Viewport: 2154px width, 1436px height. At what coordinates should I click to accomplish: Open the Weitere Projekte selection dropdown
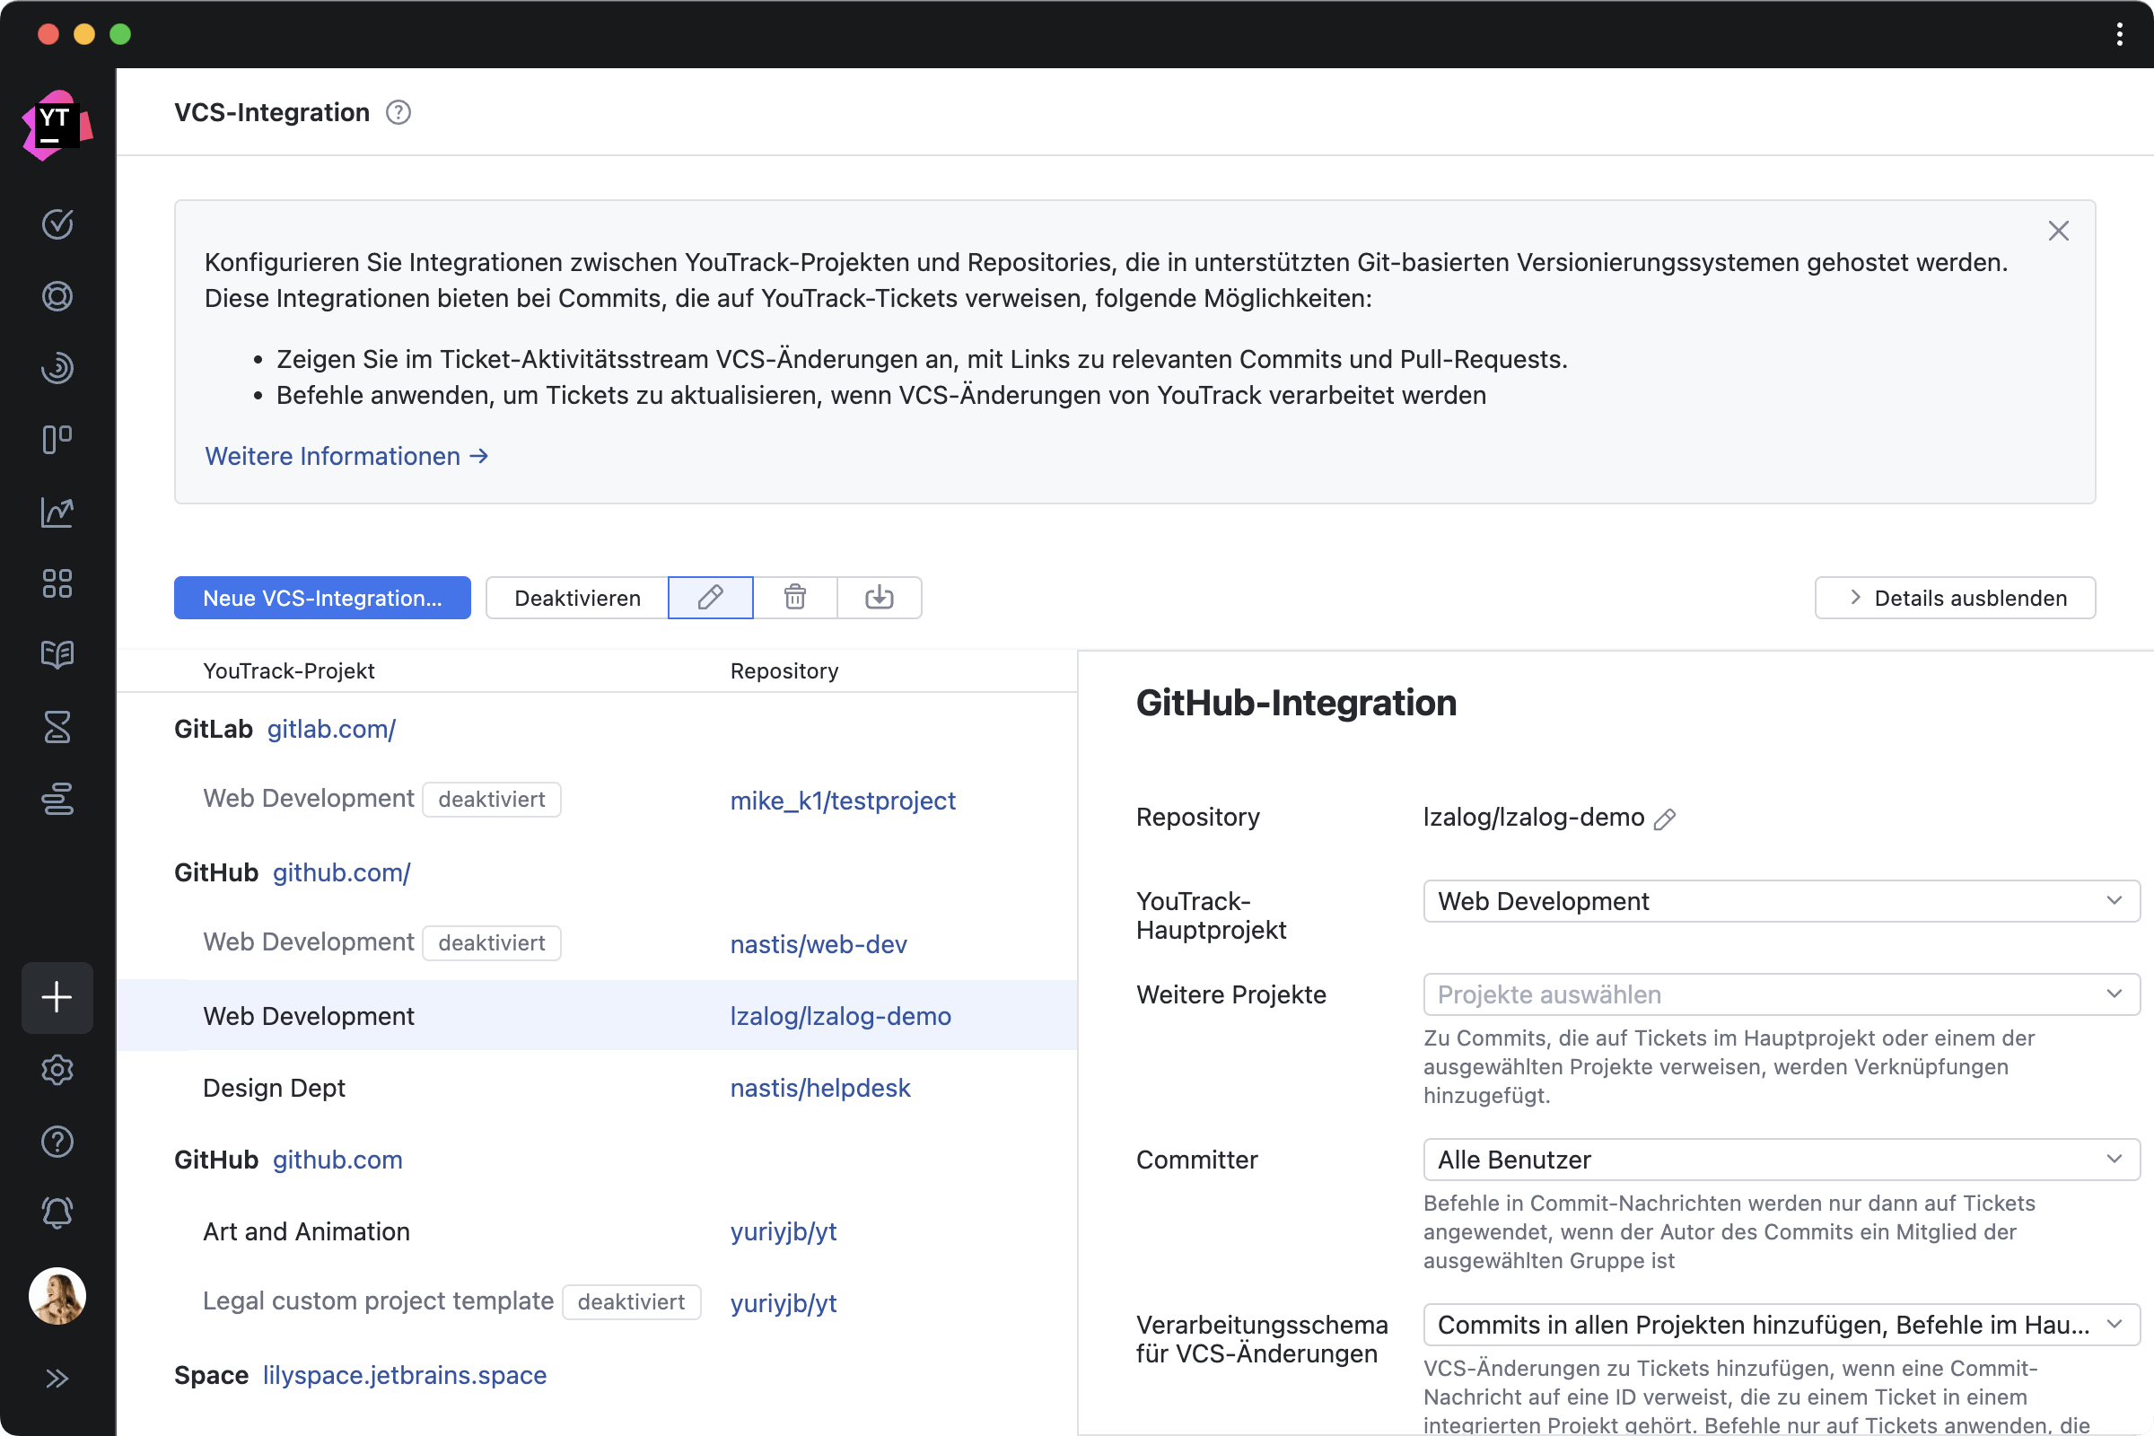[x=1781, y=994]
